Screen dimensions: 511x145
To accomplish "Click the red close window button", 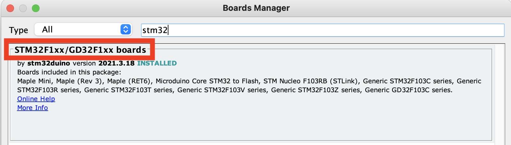I will [x=10, y=8].
